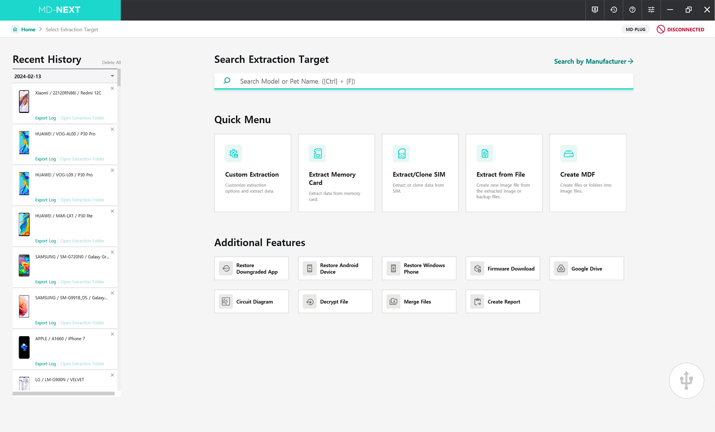Open the history clock icon in title bar
The width and height of the screenshot is (715, 432).
(613, 10)
